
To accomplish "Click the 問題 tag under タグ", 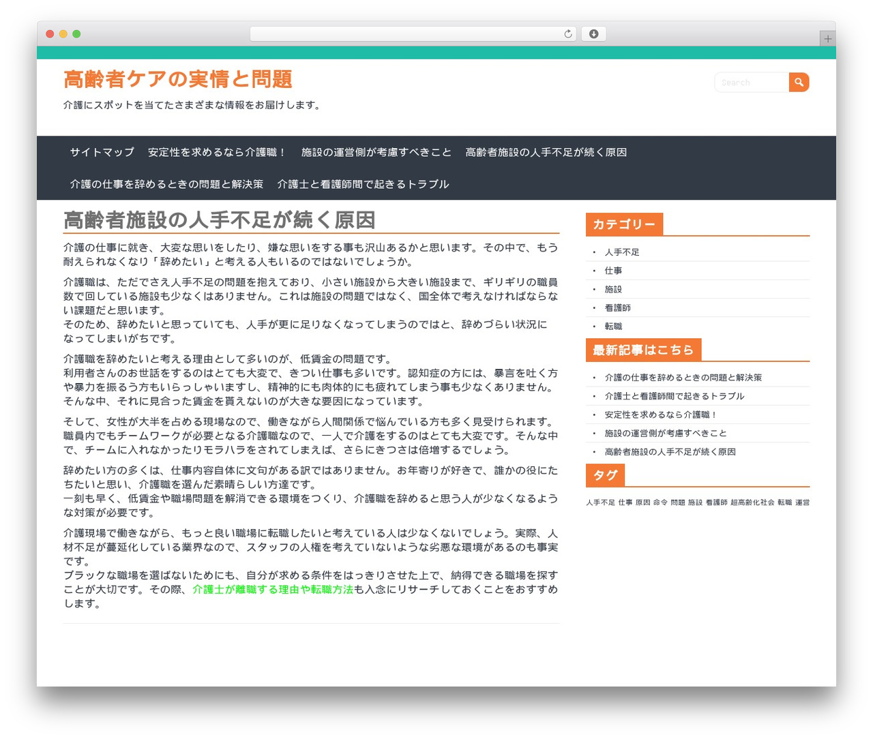I will (678, 502).
